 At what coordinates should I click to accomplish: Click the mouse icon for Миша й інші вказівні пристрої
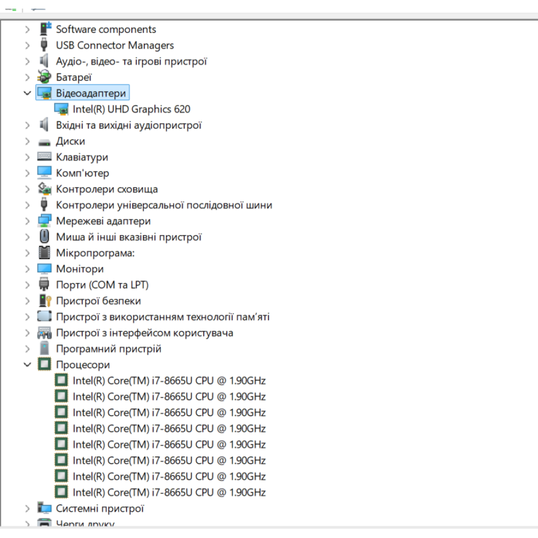(44, 237)
